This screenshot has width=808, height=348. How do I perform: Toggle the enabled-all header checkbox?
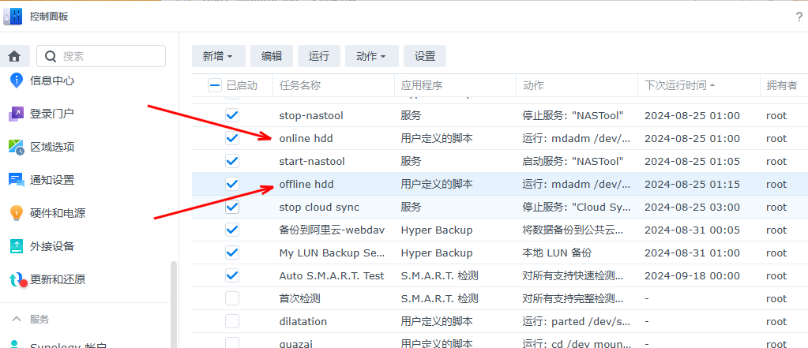pos(215,85)
